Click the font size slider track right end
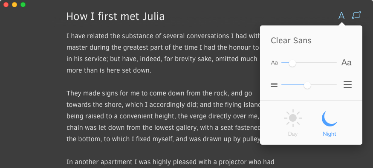 click(335, 63)
